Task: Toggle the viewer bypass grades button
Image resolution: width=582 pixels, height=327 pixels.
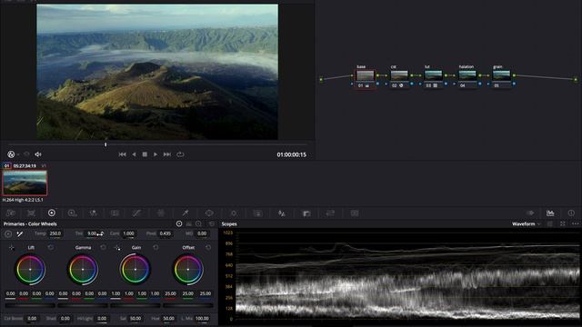Action: (x=11, y=154)
